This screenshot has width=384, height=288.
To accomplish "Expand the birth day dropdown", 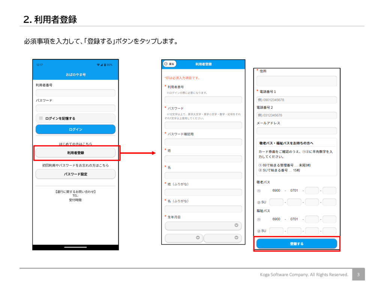I will click(222, 238).
